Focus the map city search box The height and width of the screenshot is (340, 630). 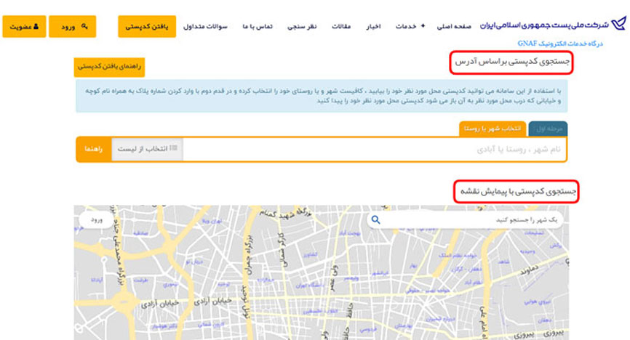click(466, 220)
